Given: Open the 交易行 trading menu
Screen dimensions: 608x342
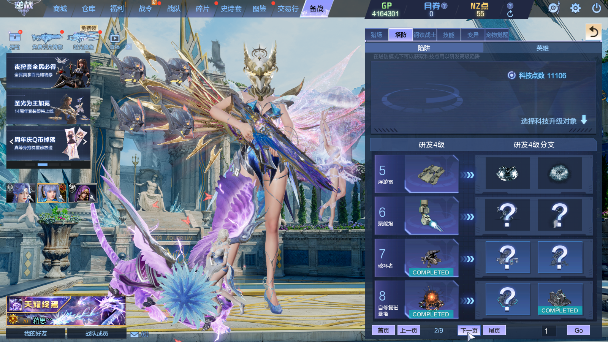Looking at the screenshot, I should point(288,9).
